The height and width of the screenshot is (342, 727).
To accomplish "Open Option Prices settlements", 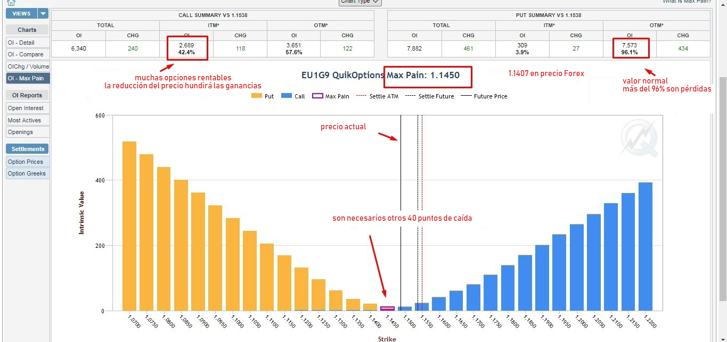I will 28,162.
